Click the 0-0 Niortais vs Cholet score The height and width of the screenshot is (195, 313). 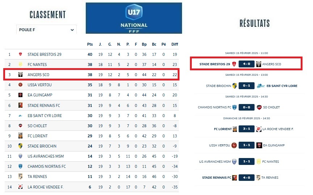tap(246, 107)
